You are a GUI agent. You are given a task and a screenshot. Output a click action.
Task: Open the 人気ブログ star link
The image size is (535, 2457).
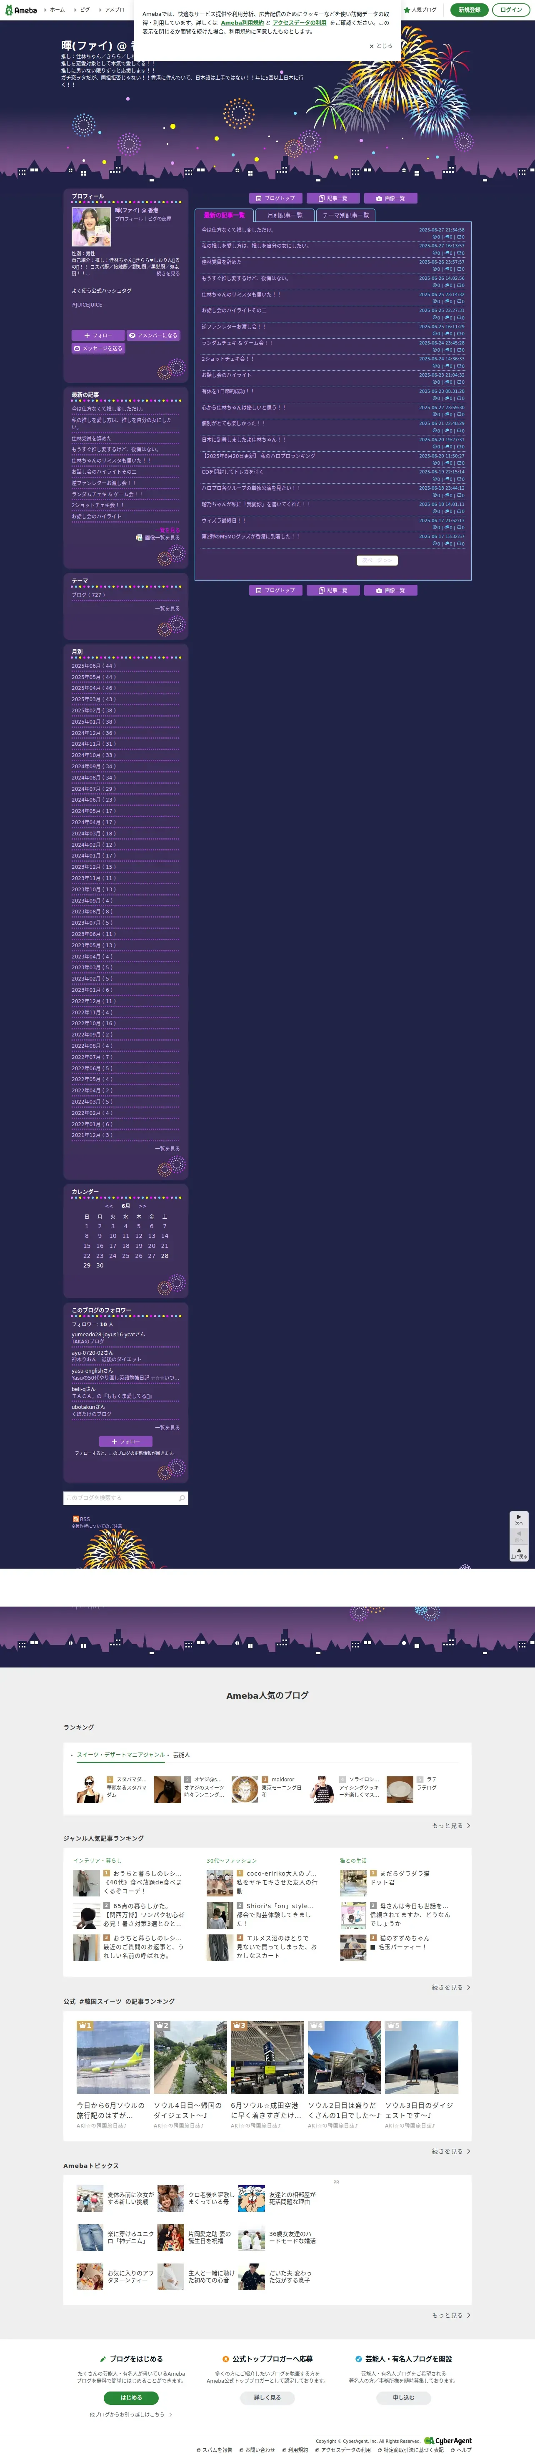coord(420,10)
